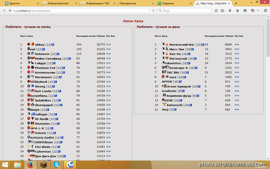This screenshot has height=169, width=270.
Task: Open the chat bubble toolbar icon
Action: 245,11
